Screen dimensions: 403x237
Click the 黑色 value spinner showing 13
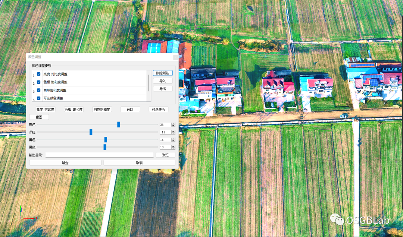167,147
